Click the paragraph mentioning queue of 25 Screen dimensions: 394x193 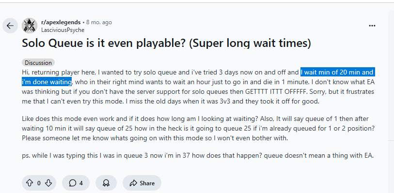coord(198,128)
